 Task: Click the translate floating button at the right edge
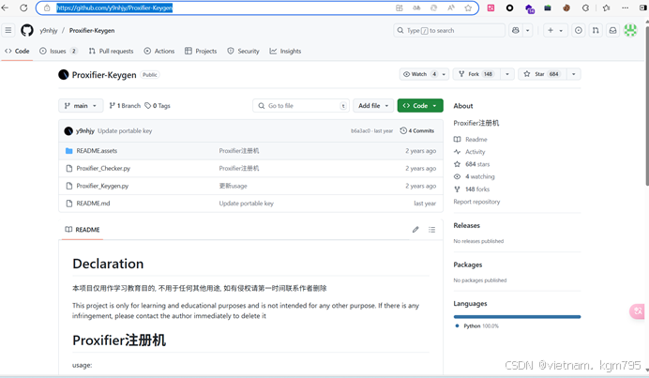(638, 310)
